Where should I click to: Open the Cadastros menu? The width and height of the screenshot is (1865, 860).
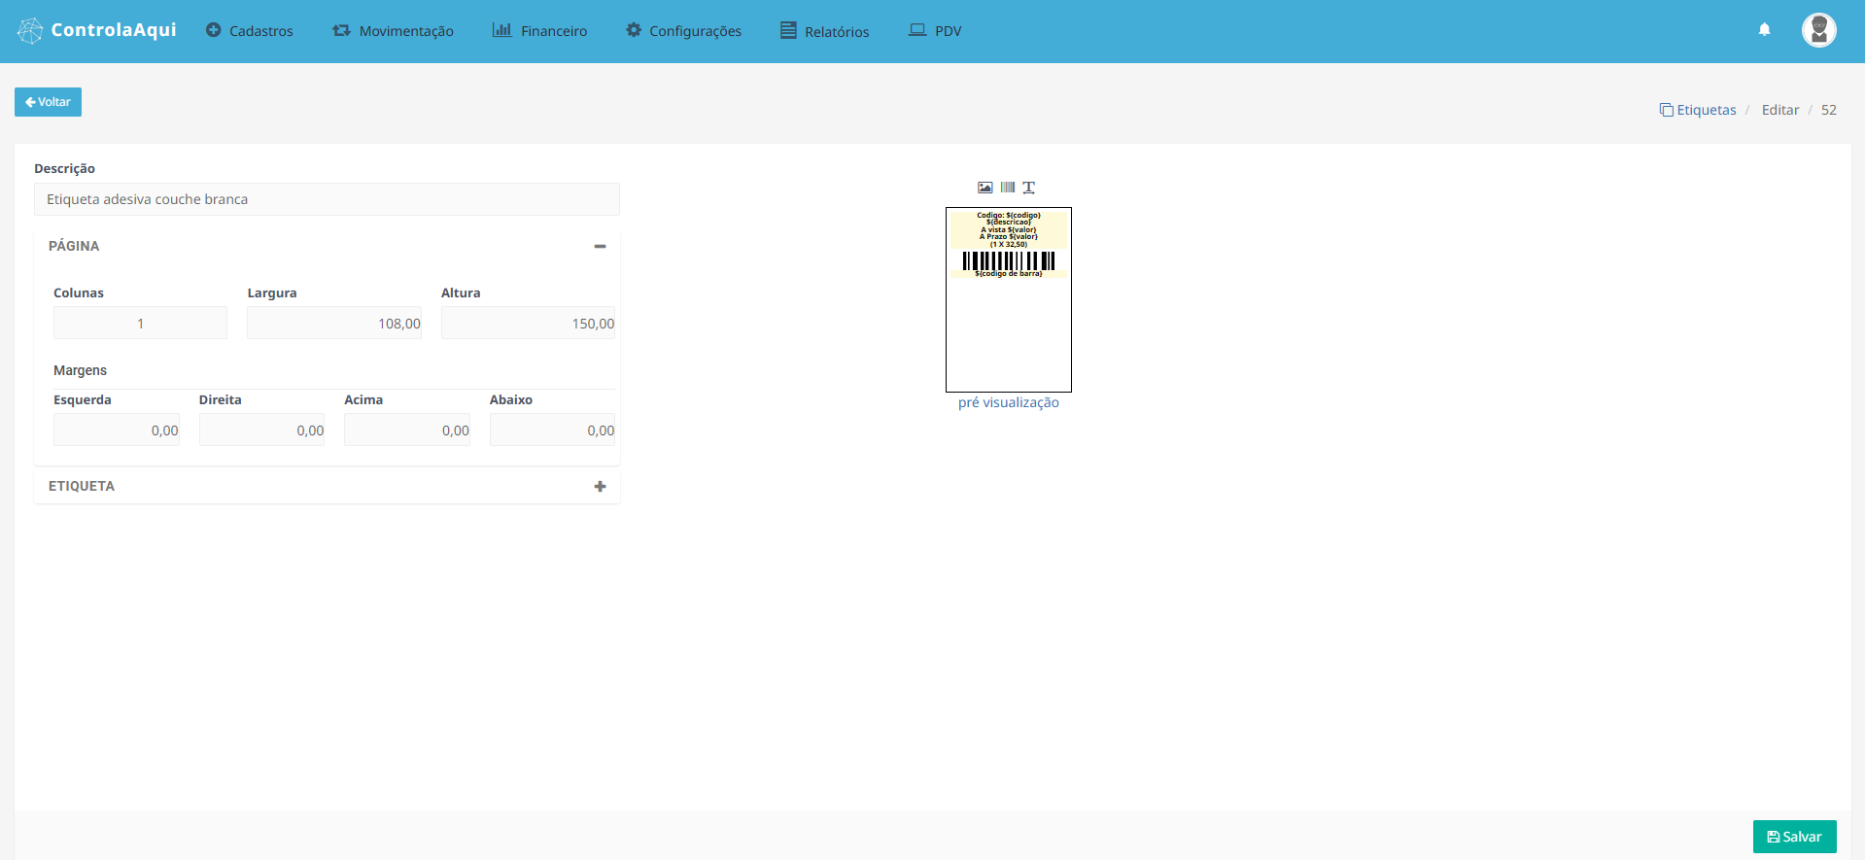pos(250,31)
